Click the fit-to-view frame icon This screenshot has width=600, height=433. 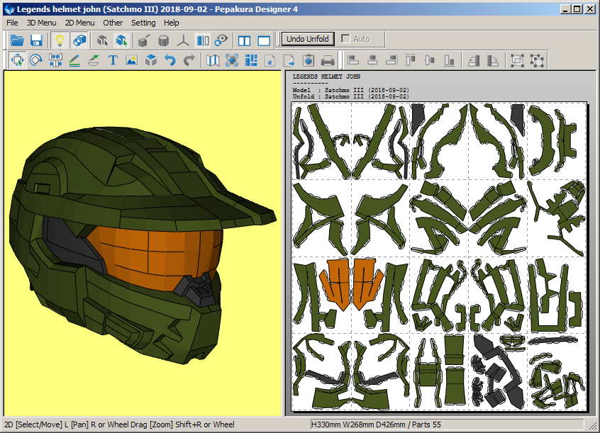(x=232, y=60)
